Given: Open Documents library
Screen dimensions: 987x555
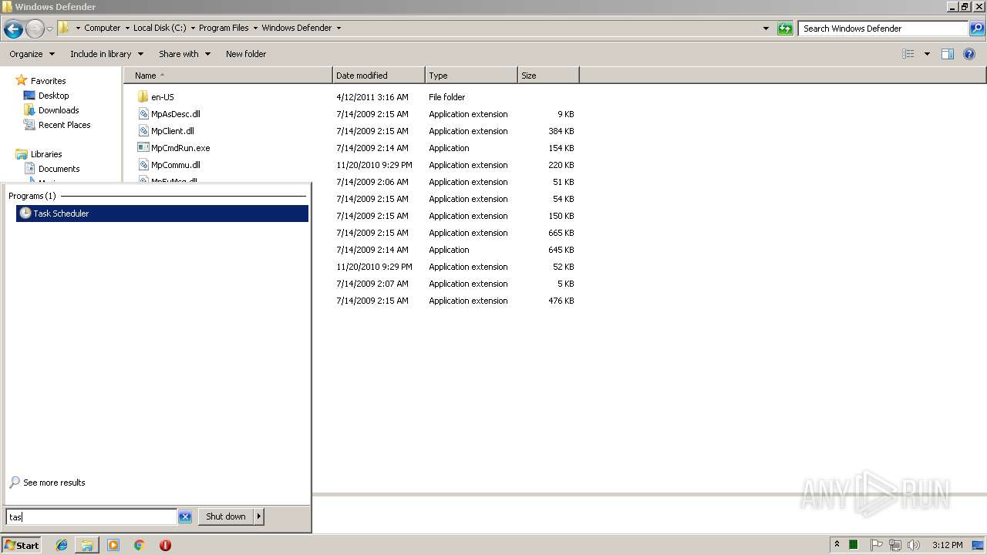Looking at the screenshot, I should click(59, 169).
